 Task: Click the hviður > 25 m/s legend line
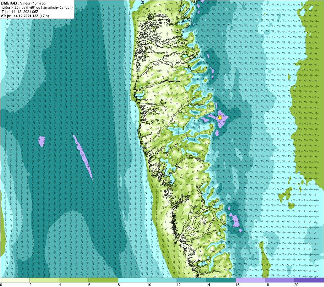pos(37,8)
